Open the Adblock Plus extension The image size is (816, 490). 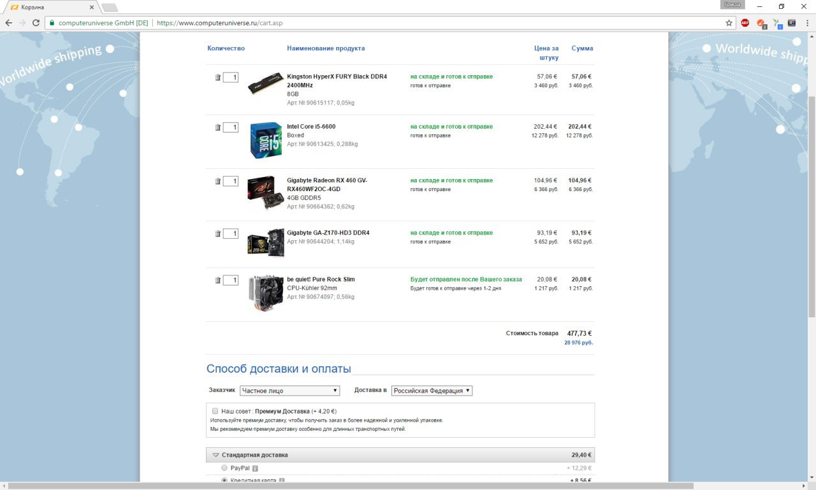click(x=745, y=23)
